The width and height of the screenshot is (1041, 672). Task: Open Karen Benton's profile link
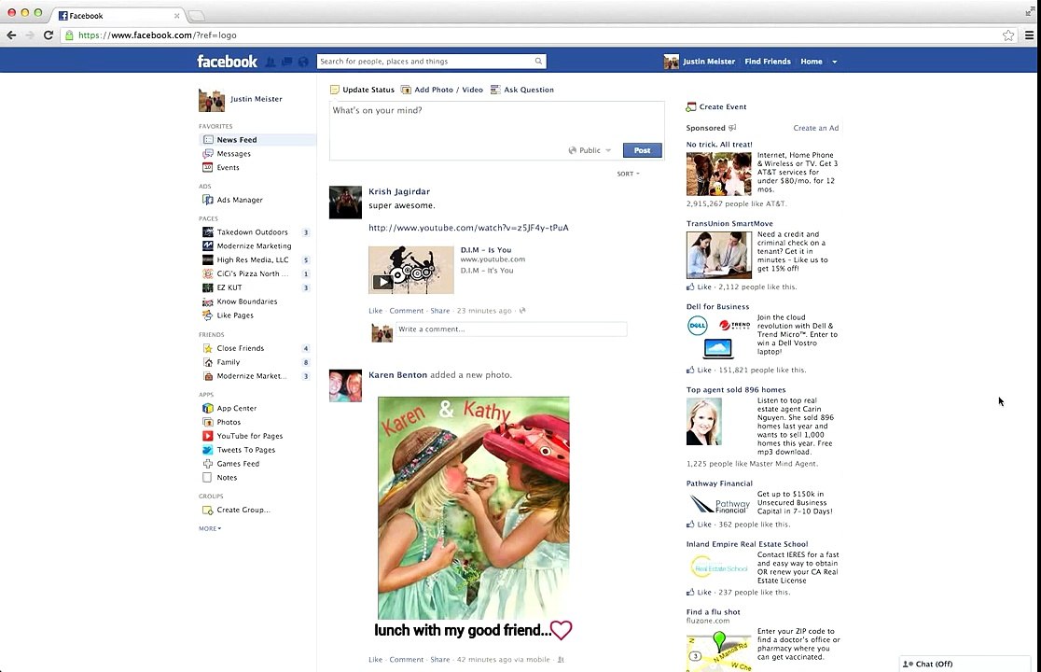(x=397, y=375)
